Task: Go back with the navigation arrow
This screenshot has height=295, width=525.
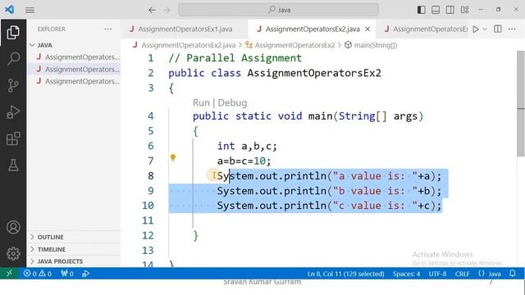Action: click(152, 10)
